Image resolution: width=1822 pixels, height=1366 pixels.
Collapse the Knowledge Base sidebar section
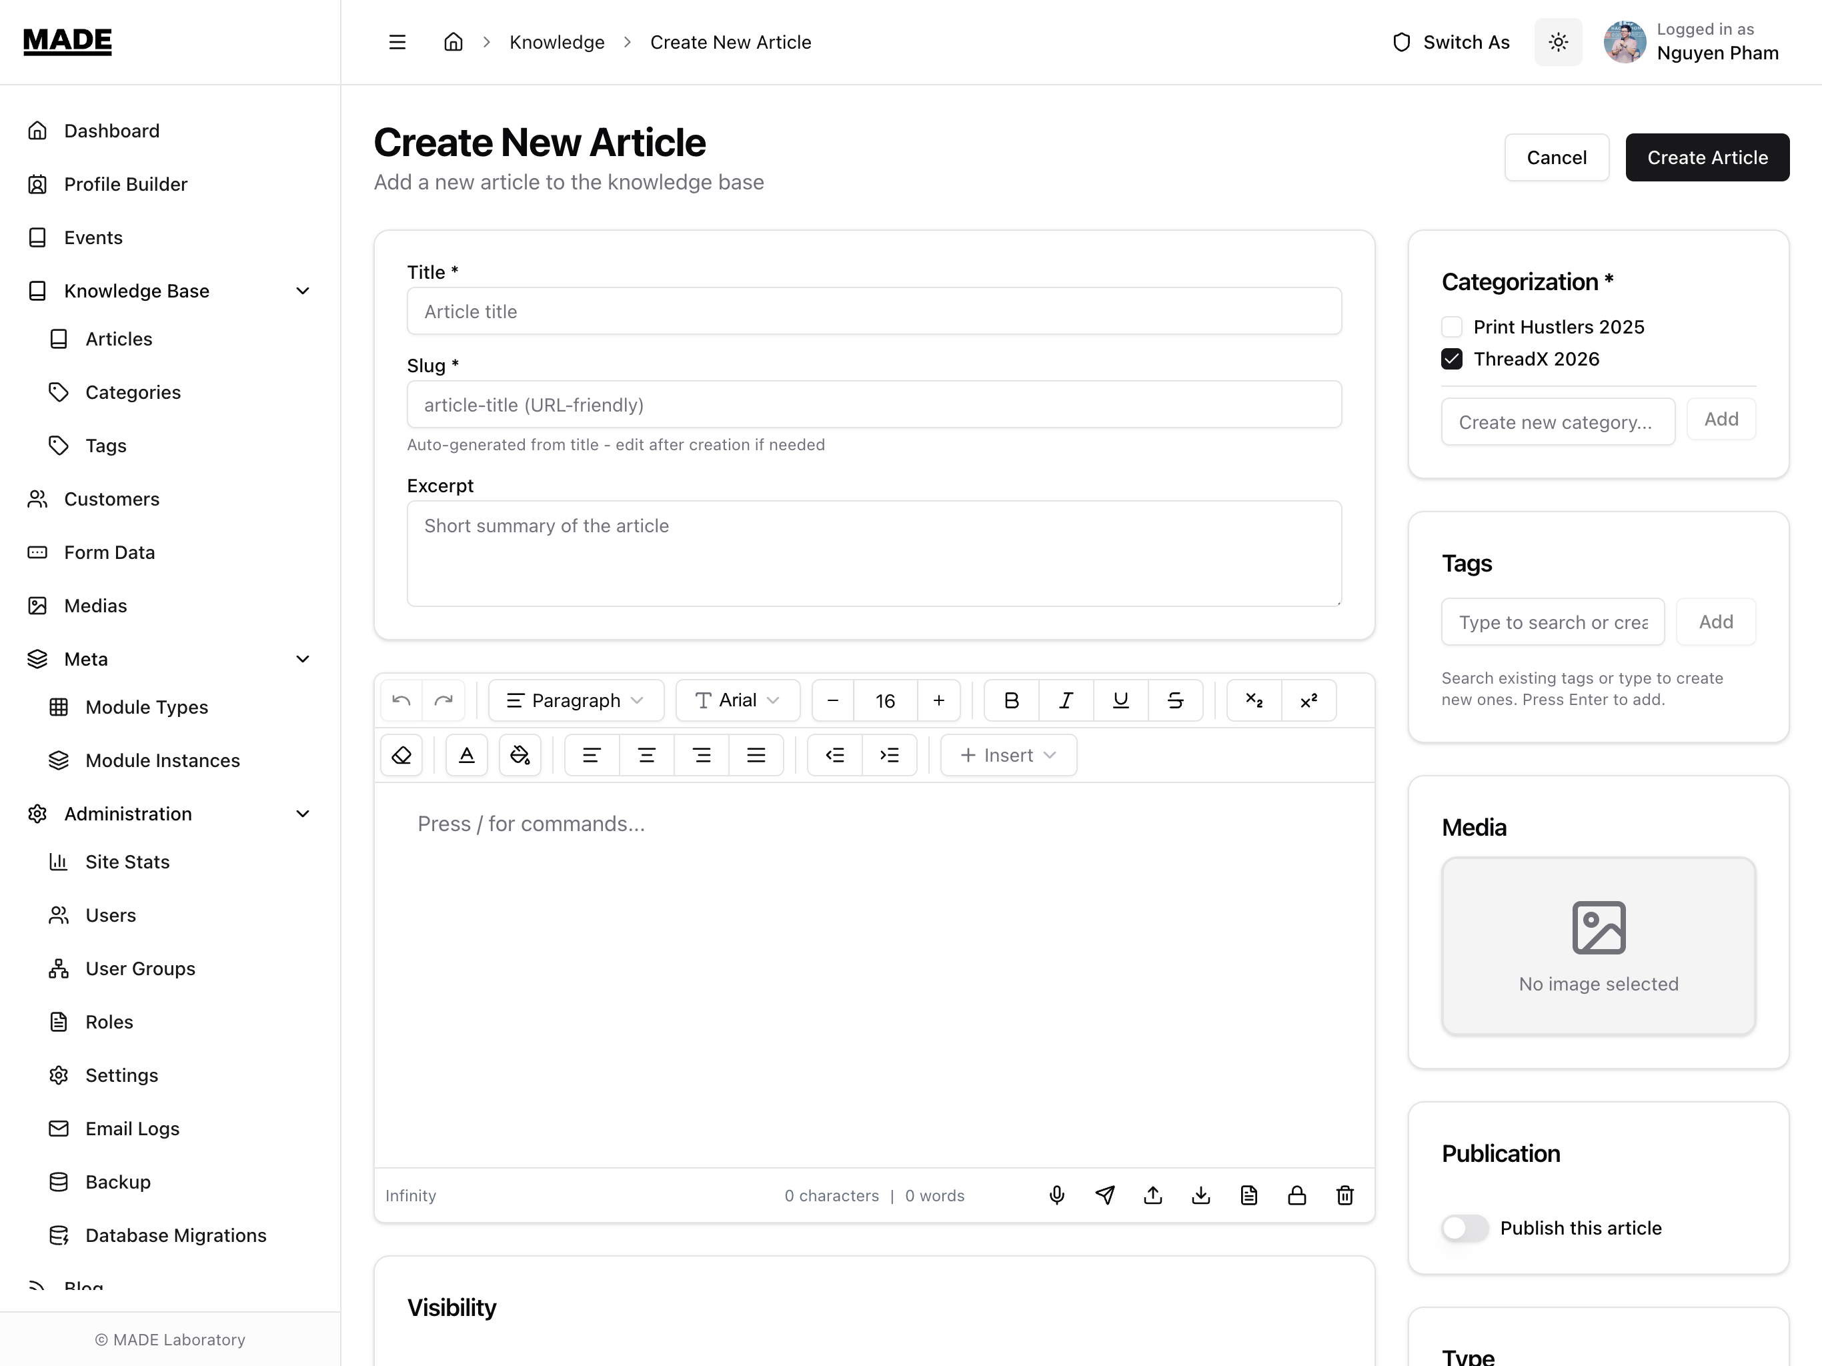pyautogui.click(x=302, y=291)
